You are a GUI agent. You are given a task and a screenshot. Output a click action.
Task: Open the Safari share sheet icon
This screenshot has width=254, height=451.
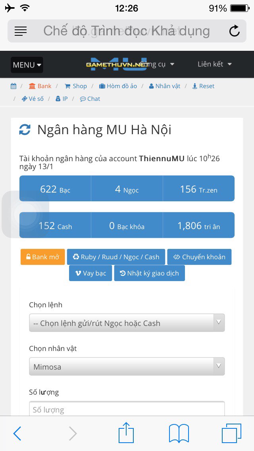[126, 433]
